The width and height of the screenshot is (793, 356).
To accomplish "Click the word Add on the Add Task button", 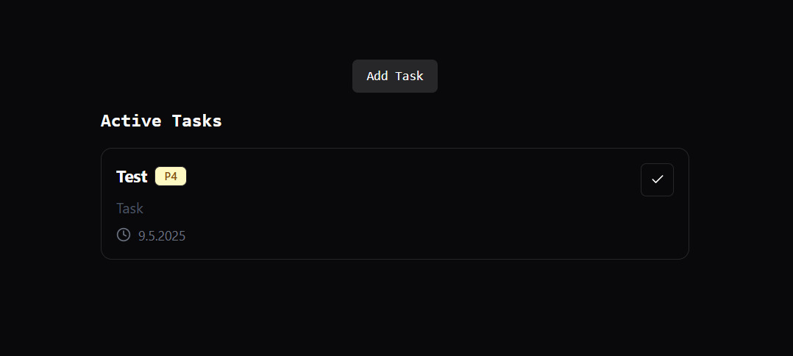I will (377, 76).
